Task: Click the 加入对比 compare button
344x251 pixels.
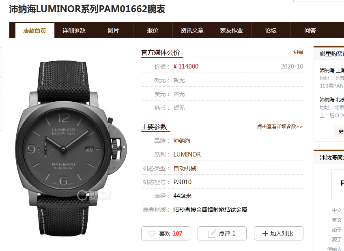Action: [279, 234]
